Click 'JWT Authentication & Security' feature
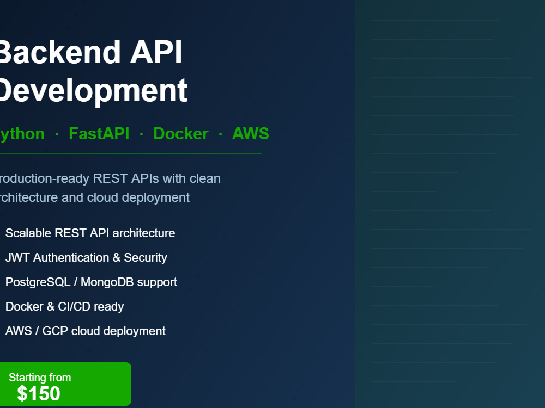 86,258
